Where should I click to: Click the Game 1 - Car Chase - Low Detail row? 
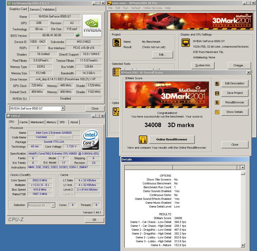[158, 222]
